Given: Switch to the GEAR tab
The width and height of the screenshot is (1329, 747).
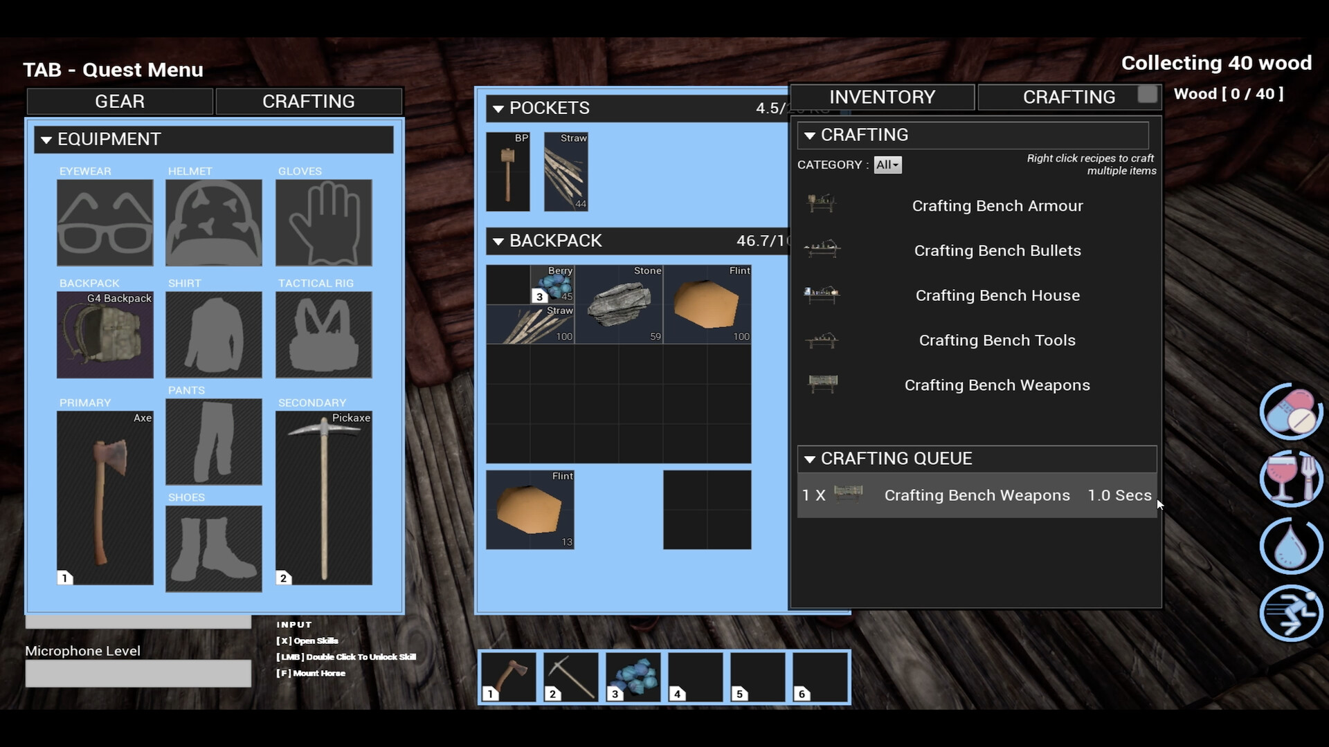Looking at the screenshot, I should pyautogui.click(x=119, y=101).
